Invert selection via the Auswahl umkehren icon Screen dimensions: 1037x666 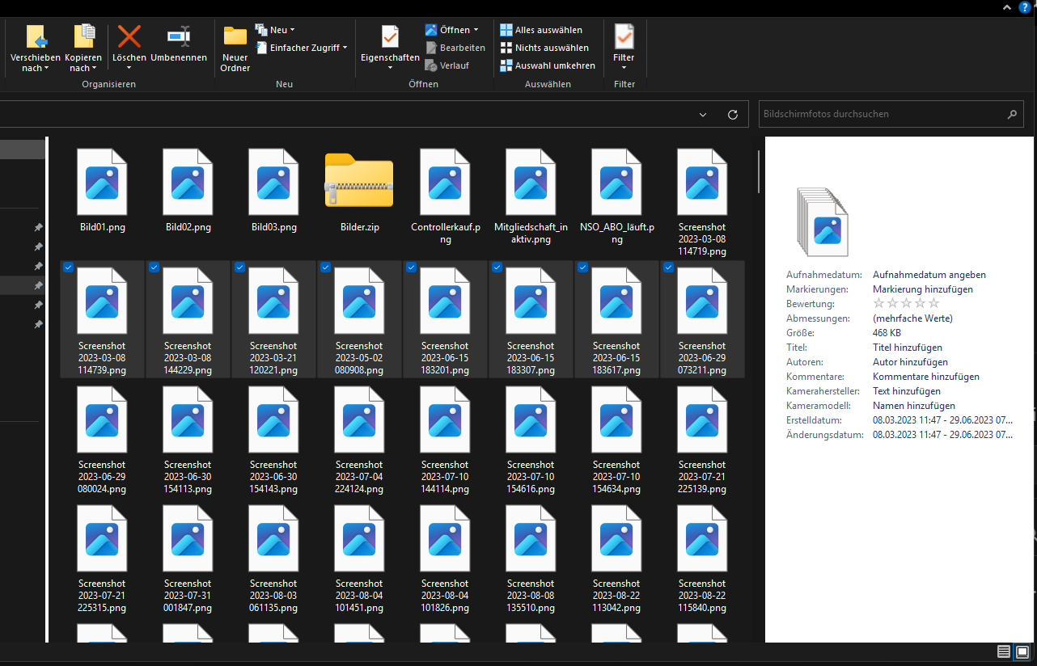pos(548,65)
